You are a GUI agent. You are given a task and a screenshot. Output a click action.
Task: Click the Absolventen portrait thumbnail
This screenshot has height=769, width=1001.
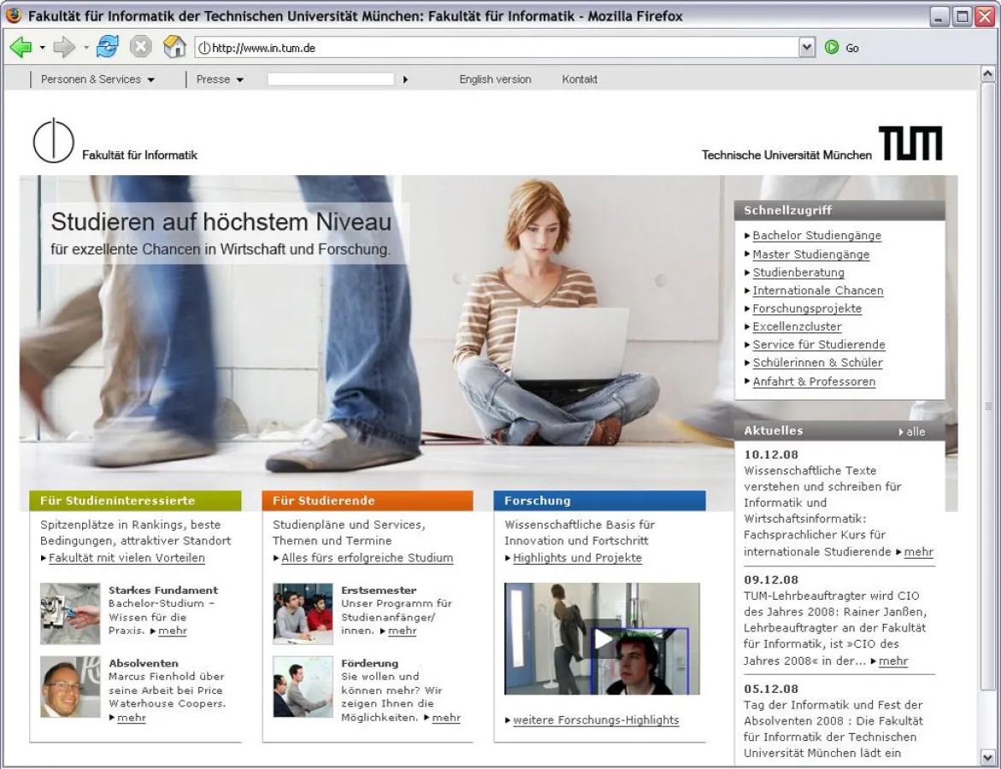(x=70, y=686)
